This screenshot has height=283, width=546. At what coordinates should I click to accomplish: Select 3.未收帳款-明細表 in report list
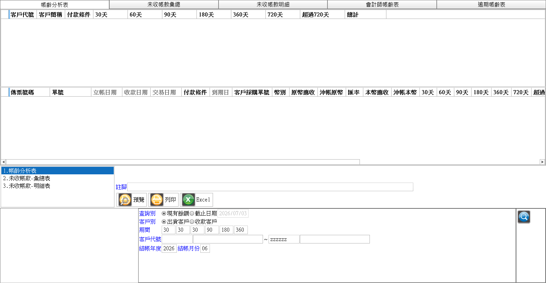coord(58,186)
